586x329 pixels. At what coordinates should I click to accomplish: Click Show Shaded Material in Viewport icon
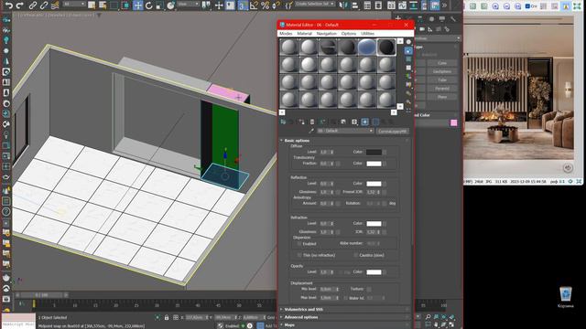[365, 122]
